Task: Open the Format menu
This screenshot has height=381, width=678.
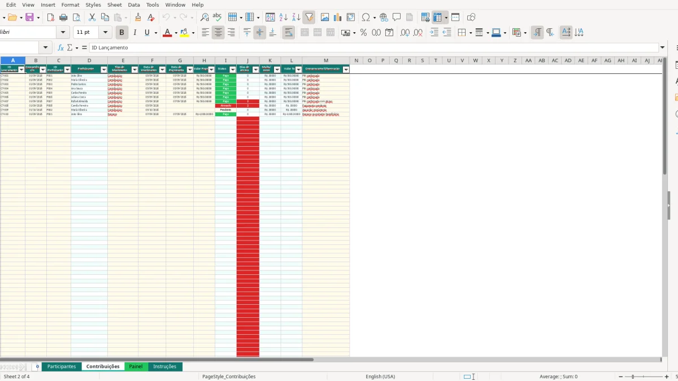Action: point(70,5)
